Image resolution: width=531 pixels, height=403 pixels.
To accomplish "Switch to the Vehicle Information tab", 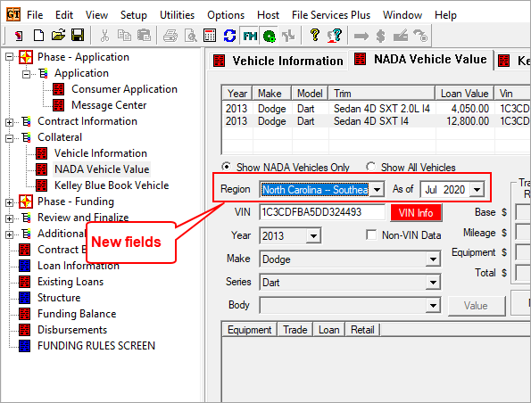I will [x=278, y=61].
